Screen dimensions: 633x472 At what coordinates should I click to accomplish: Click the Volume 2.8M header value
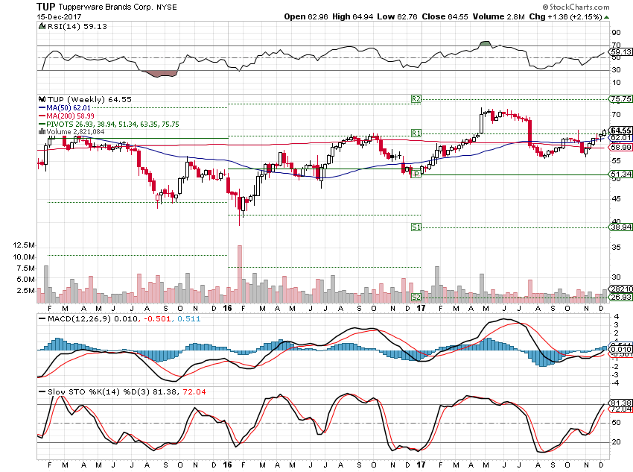(x=498, y=16)
